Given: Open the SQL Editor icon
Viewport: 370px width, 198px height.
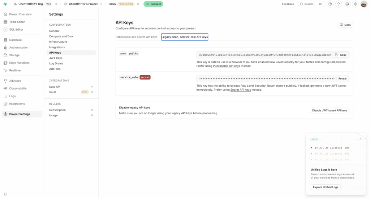Looking at the screenshot, I should pos(5,30).
